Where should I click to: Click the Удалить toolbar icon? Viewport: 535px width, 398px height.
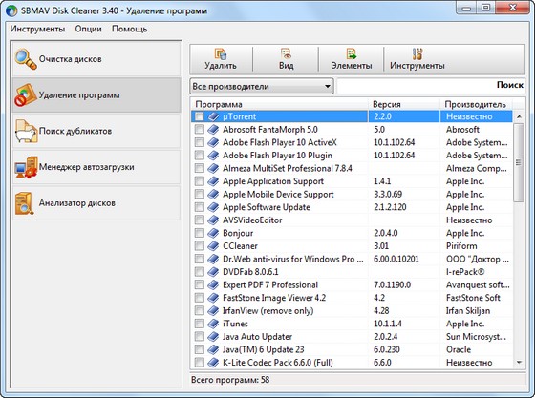pyautogui.click(x=221, y=53)
